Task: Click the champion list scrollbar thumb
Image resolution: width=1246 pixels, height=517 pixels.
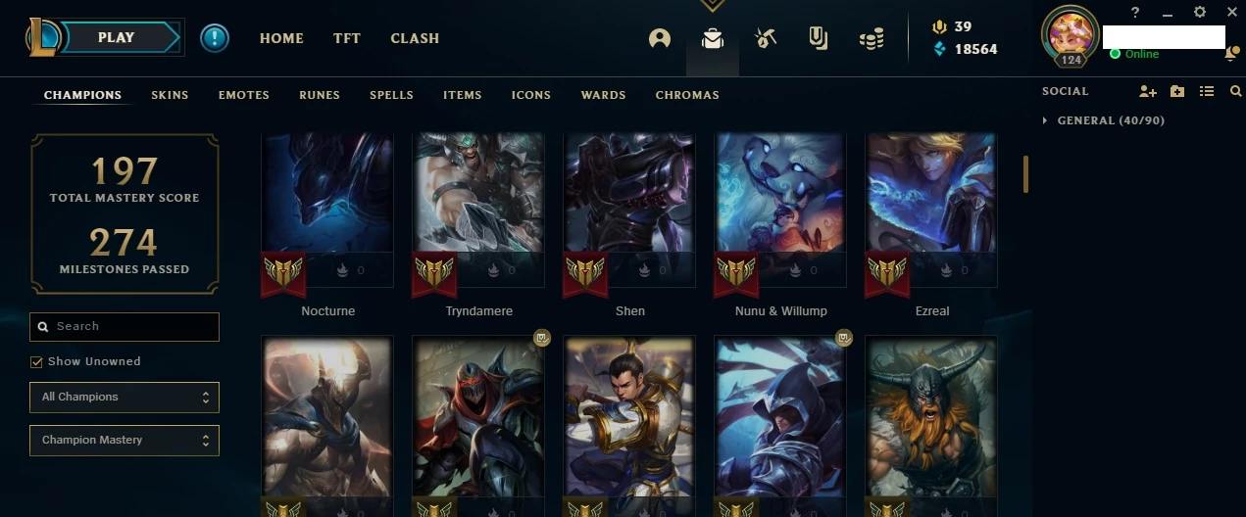Action: point(1026,174)
